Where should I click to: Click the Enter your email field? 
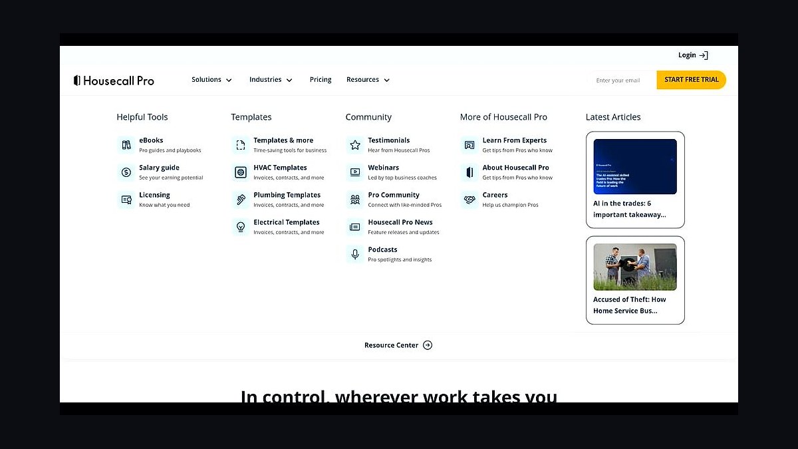pos(622,80)
